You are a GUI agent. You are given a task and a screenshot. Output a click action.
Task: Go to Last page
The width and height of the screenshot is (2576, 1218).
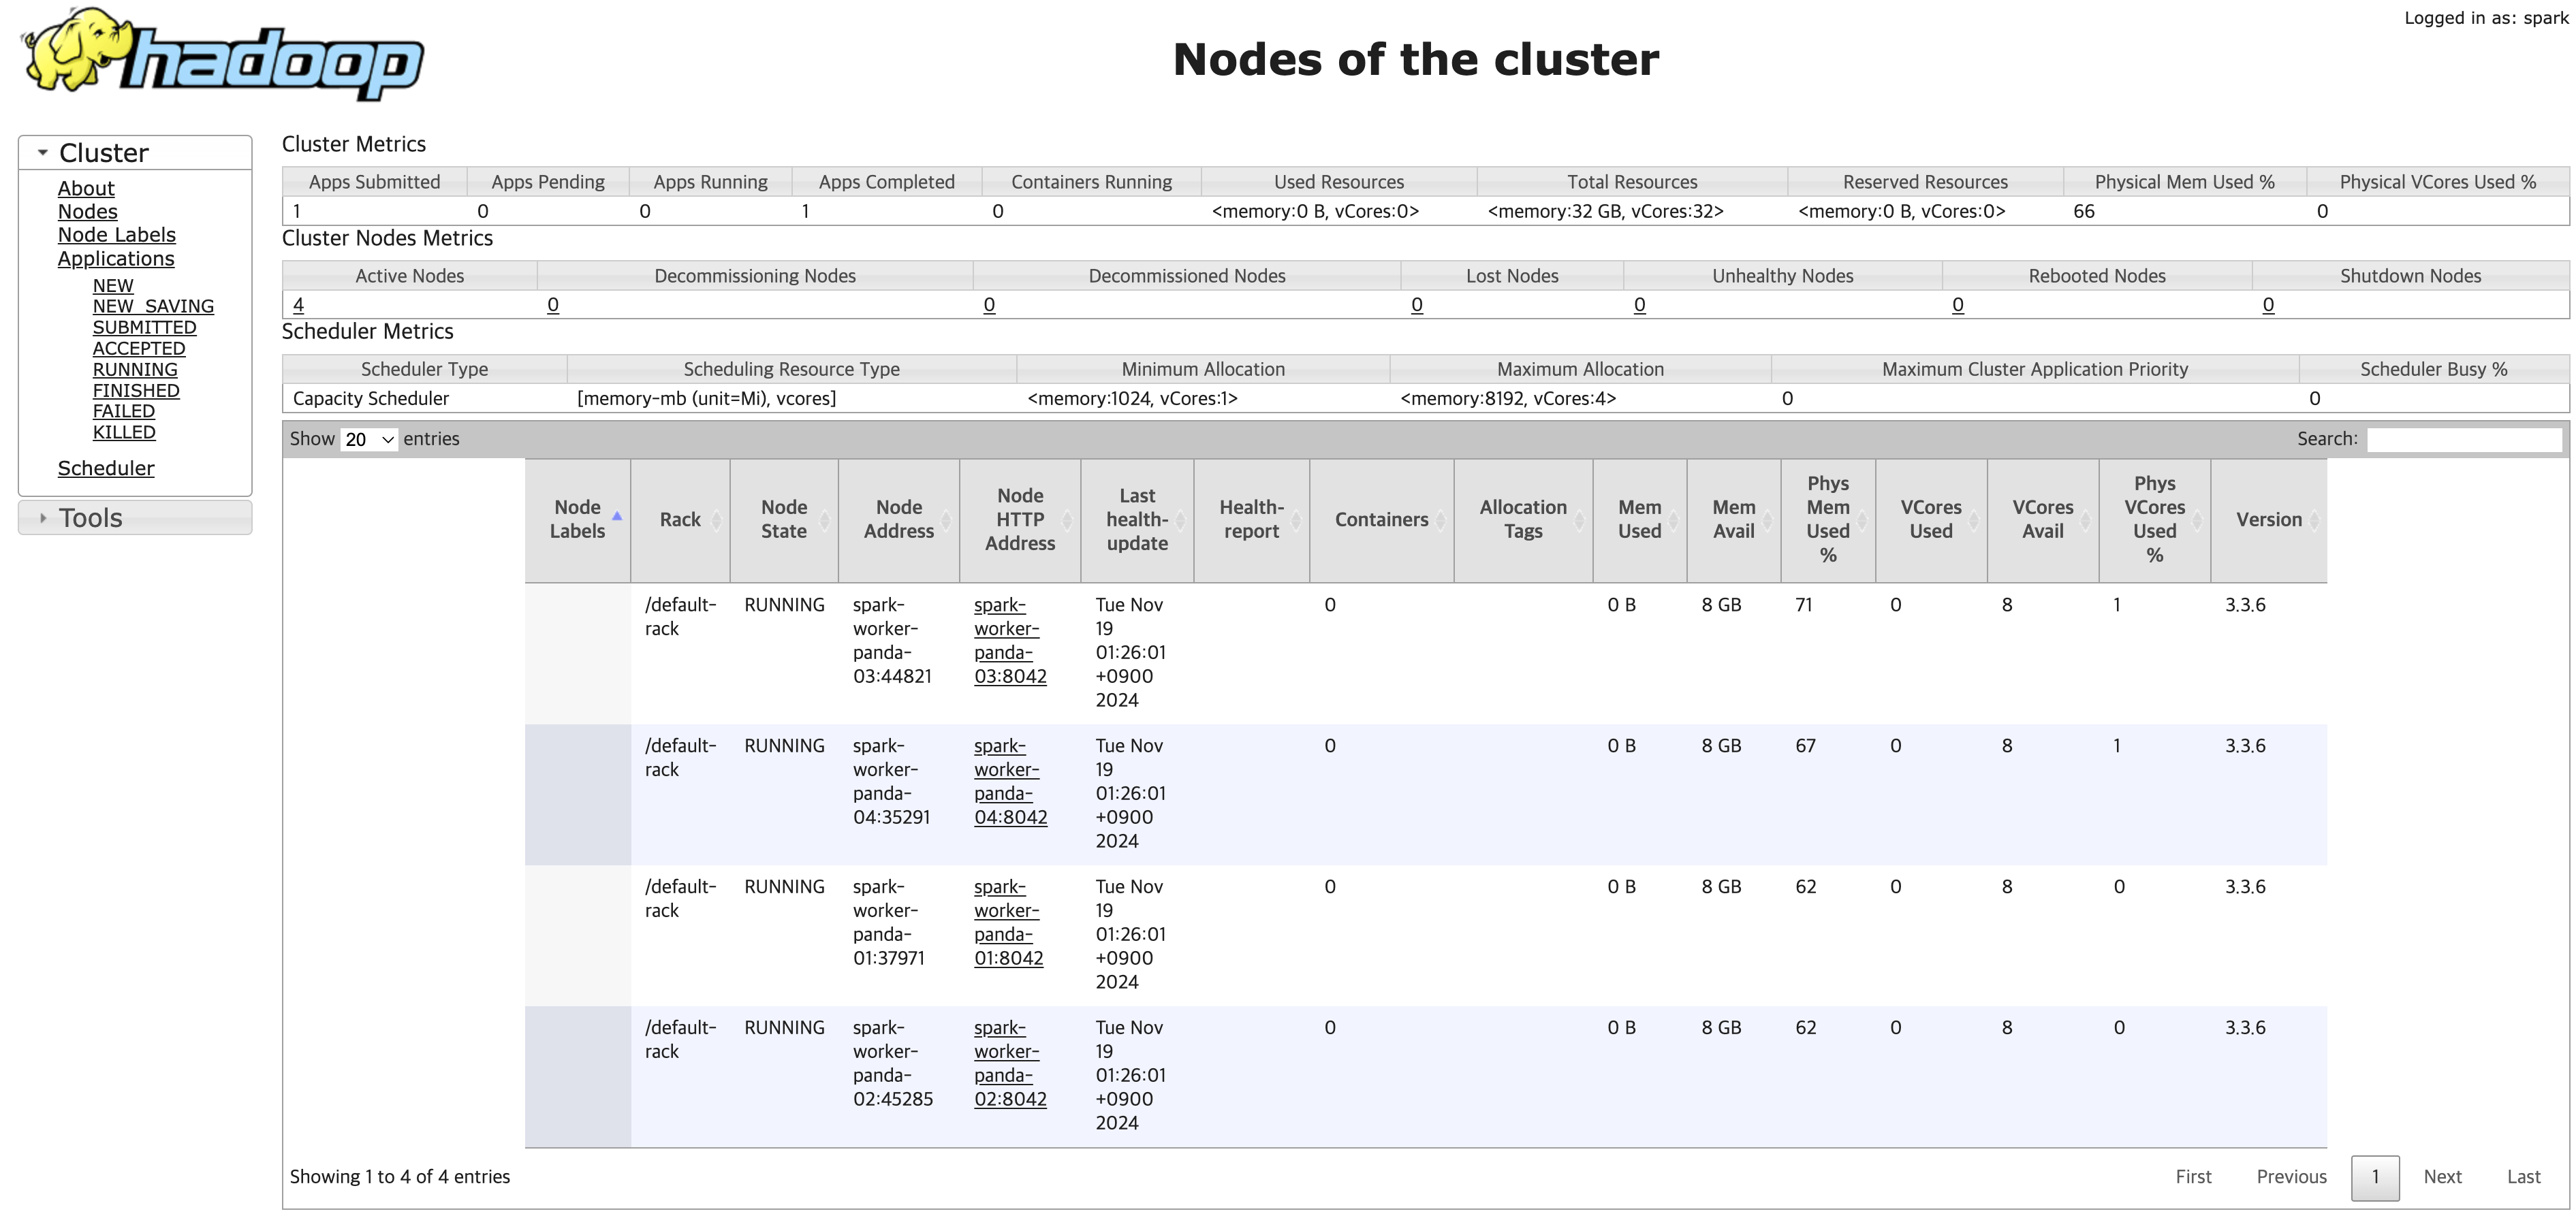2523,1177
